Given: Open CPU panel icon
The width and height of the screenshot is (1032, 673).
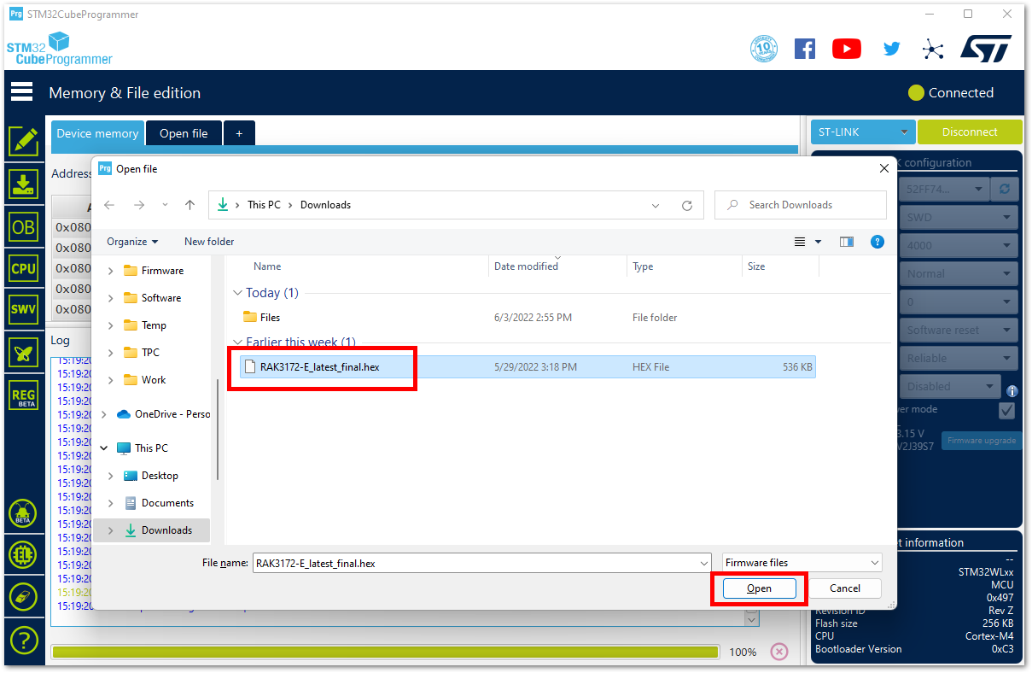Looking at the screenshot, I should [23, 268].
